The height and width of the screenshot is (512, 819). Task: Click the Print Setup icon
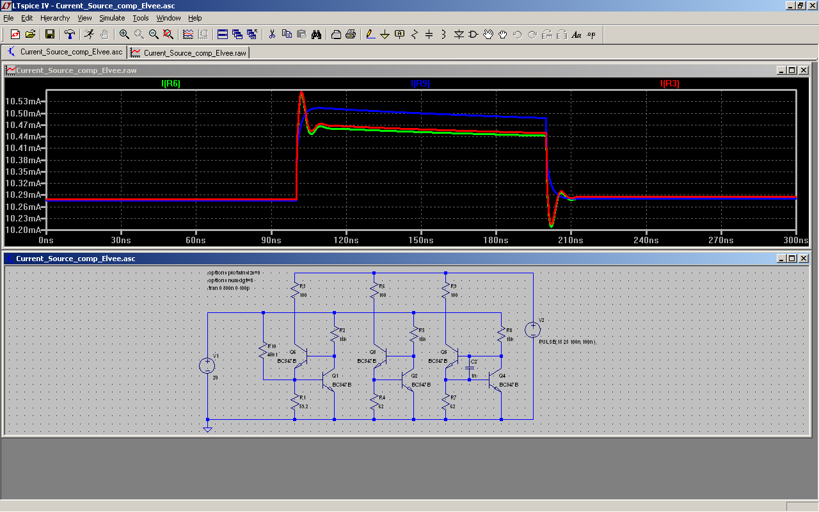click(336, 34)
